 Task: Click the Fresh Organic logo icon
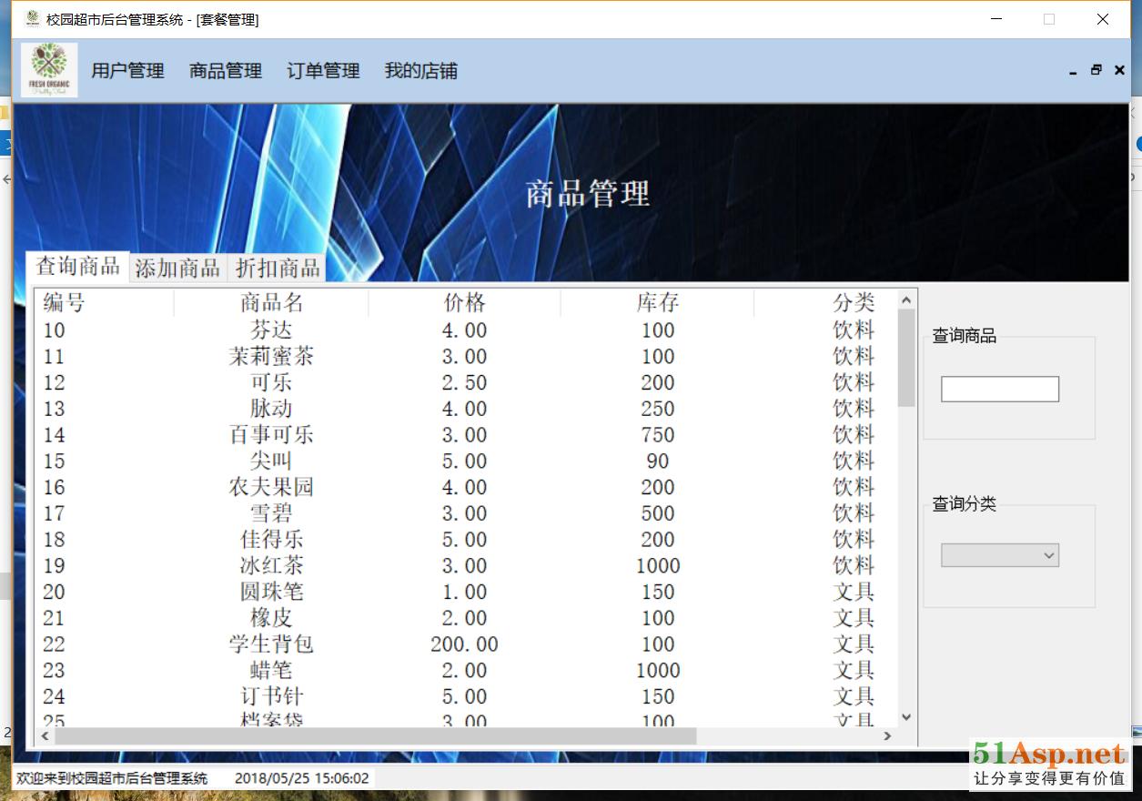pyautogui.click(x=49, y=70)
